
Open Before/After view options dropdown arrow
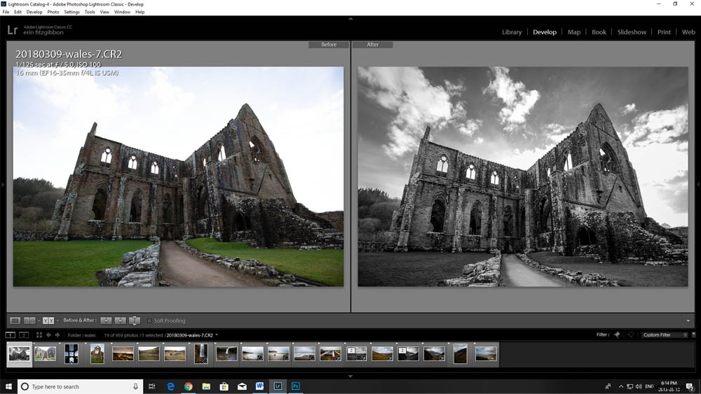(57, 321)
